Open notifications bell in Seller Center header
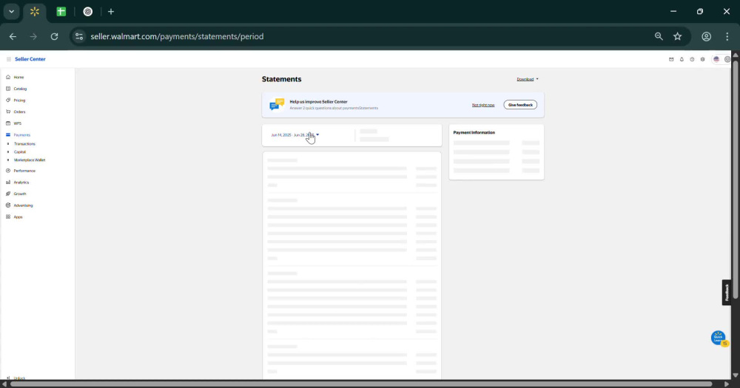This screenshot has height=388, width=740. click(682, 59)
